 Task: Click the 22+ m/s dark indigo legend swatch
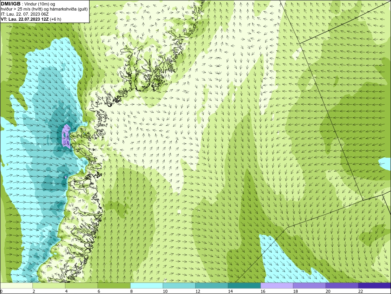coord(374,285)
